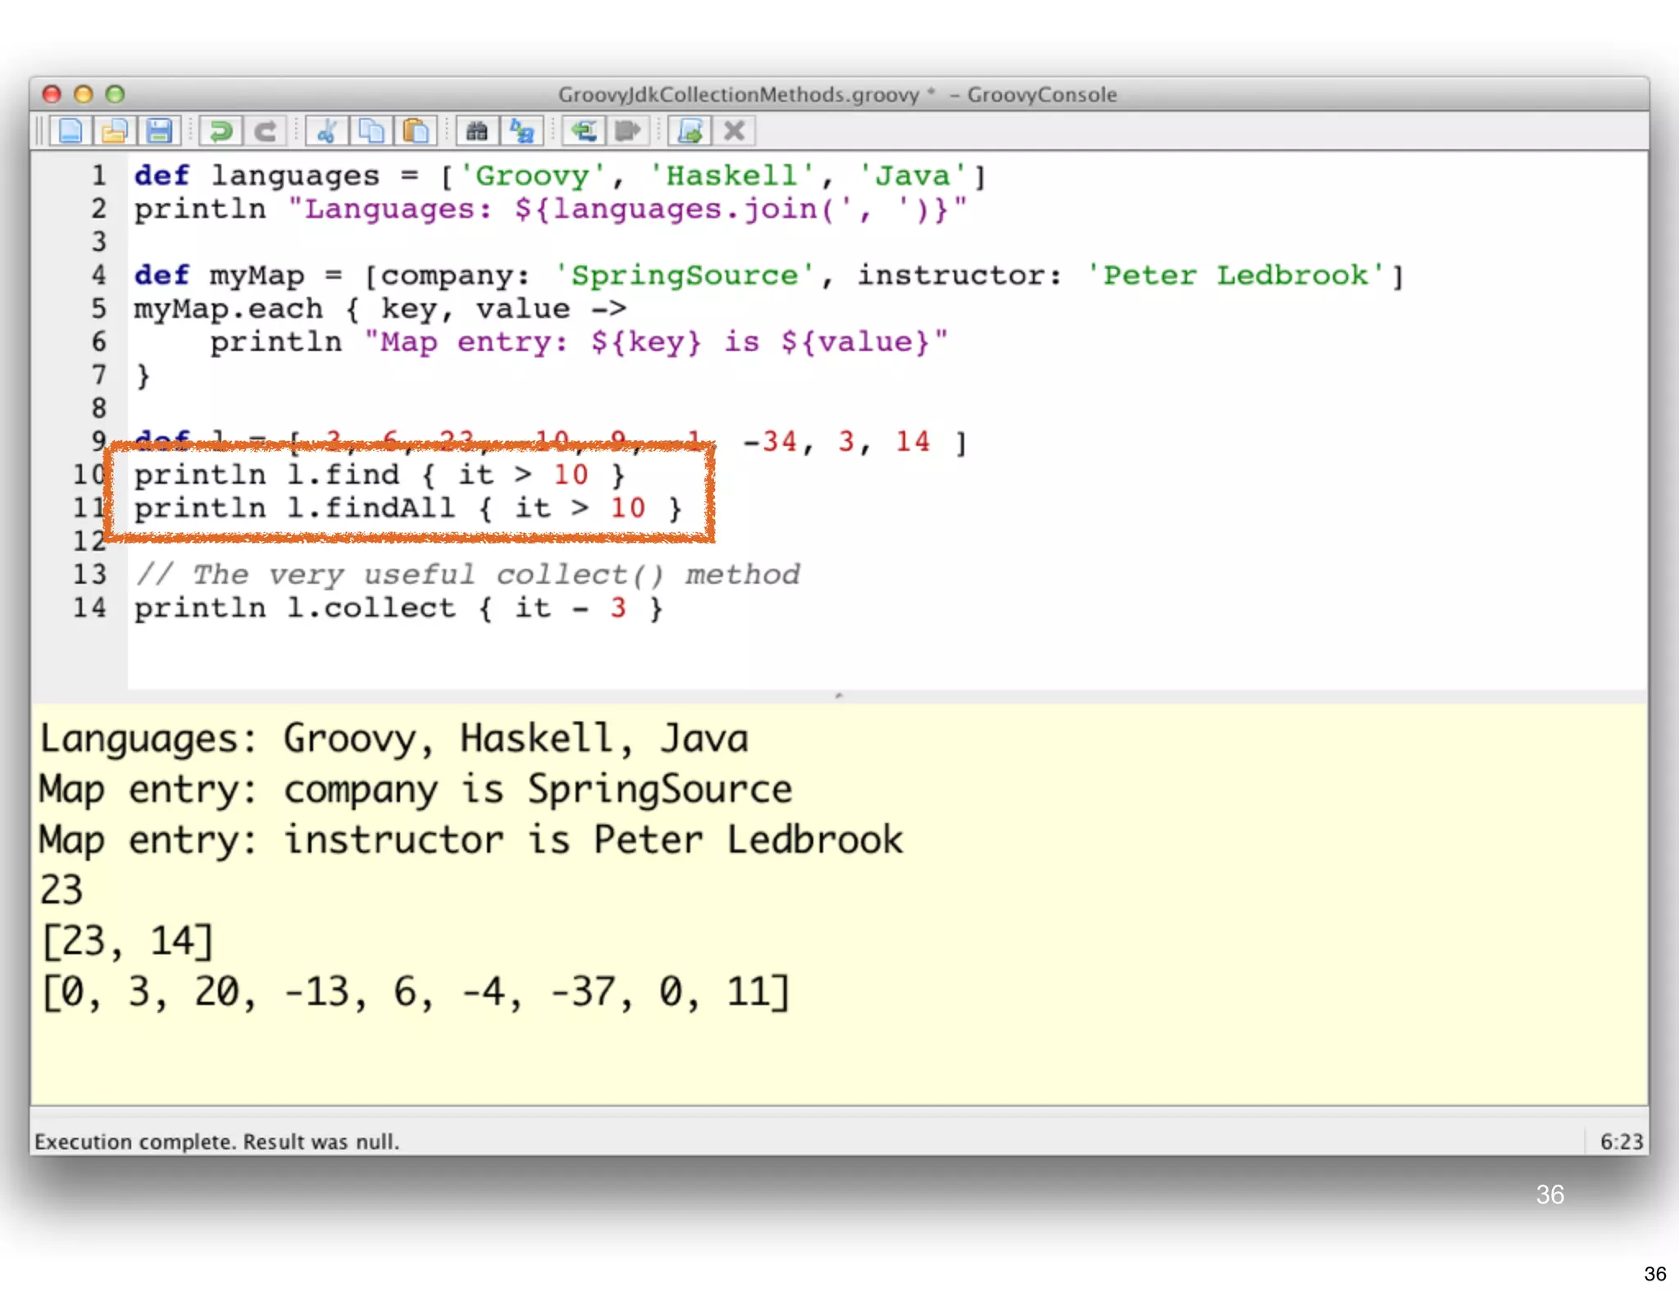Cut selection with the scissors icon
This screenshot has width=1679, height=1292.
[x=327, y=131]
